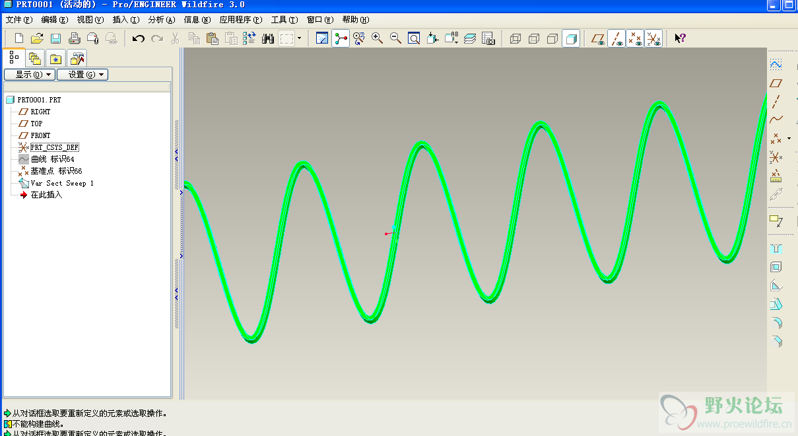Screen dimensions: 798x436
Task: Click the Repaint screen icon
Action: pos(322,38)
